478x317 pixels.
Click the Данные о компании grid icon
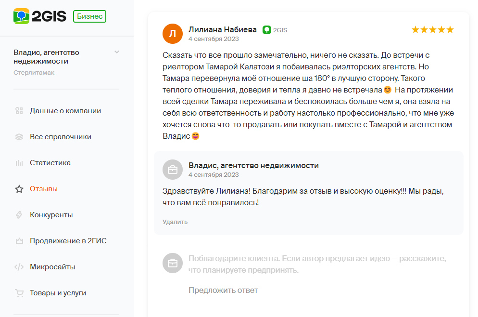coord(19,111)
